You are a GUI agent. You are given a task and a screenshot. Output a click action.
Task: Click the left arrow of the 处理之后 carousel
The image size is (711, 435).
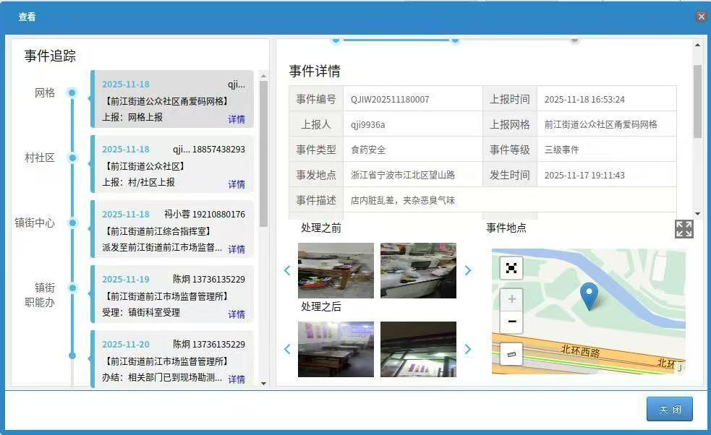click(x=287, y=349)
